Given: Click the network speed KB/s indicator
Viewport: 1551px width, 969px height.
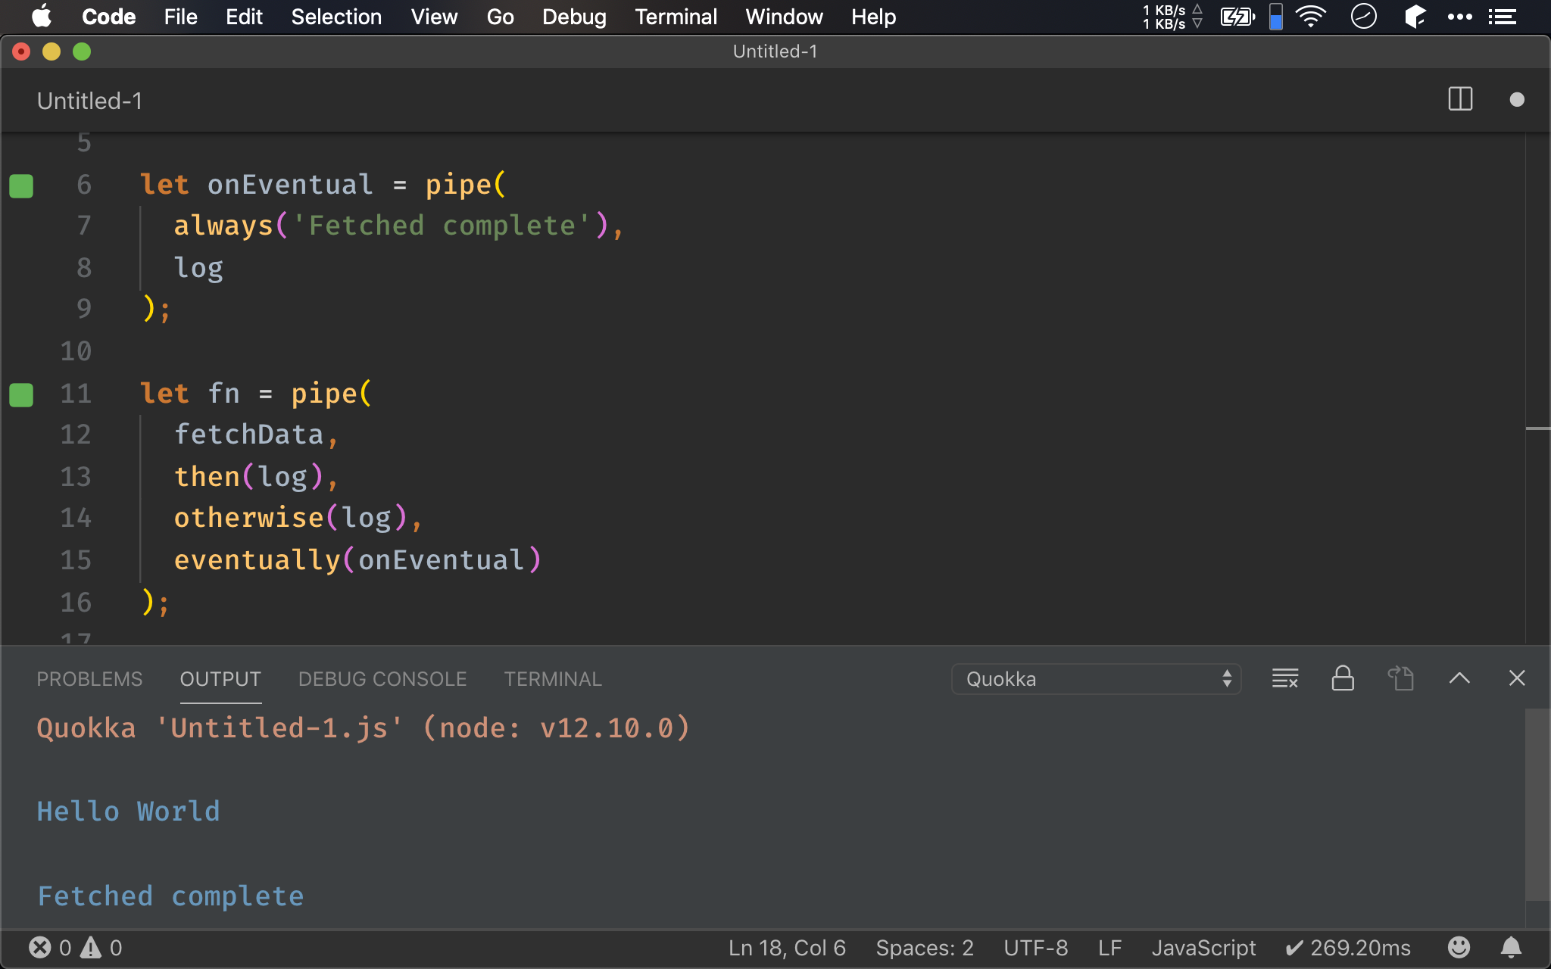Looking at the screenshot, I should pyautogui.click(x=1172, y=17).
